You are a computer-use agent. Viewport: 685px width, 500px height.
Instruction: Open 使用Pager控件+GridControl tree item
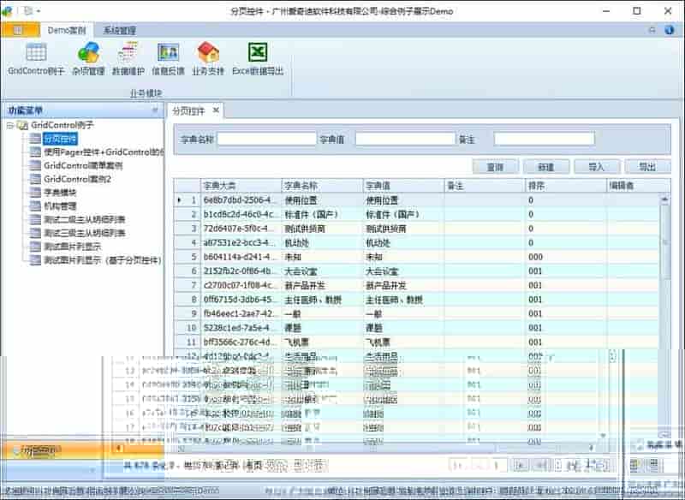pyautogui.click(x=104, y=152)
